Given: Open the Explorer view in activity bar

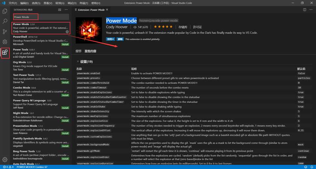Looking at the screenshot, I should pyautogui.click(x=5, y=11).
